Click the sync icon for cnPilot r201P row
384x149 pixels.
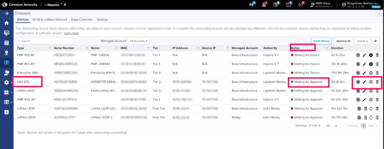(x=371, y=109)
